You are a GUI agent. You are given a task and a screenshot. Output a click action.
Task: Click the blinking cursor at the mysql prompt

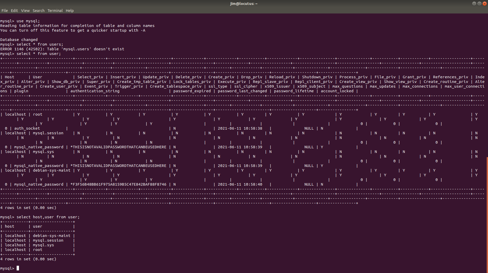18,268
